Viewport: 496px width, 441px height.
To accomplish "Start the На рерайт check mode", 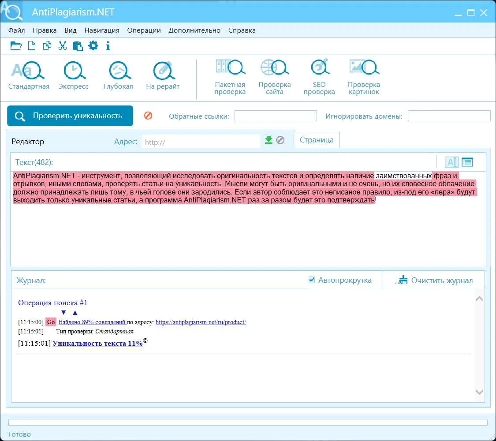I will 163,75.
